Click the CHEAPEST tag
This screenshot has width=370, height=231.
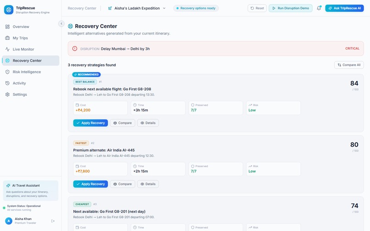pos(82,204)
